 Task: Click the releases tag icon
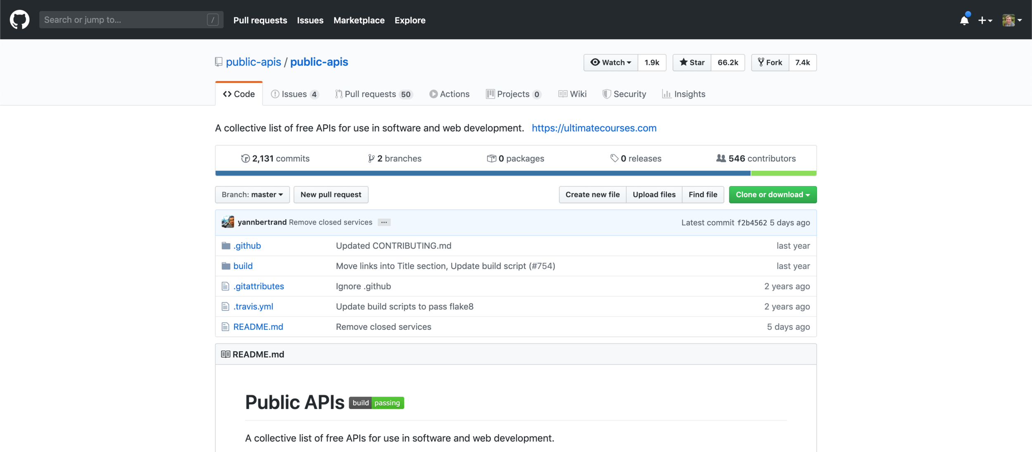tap(614, 159)
